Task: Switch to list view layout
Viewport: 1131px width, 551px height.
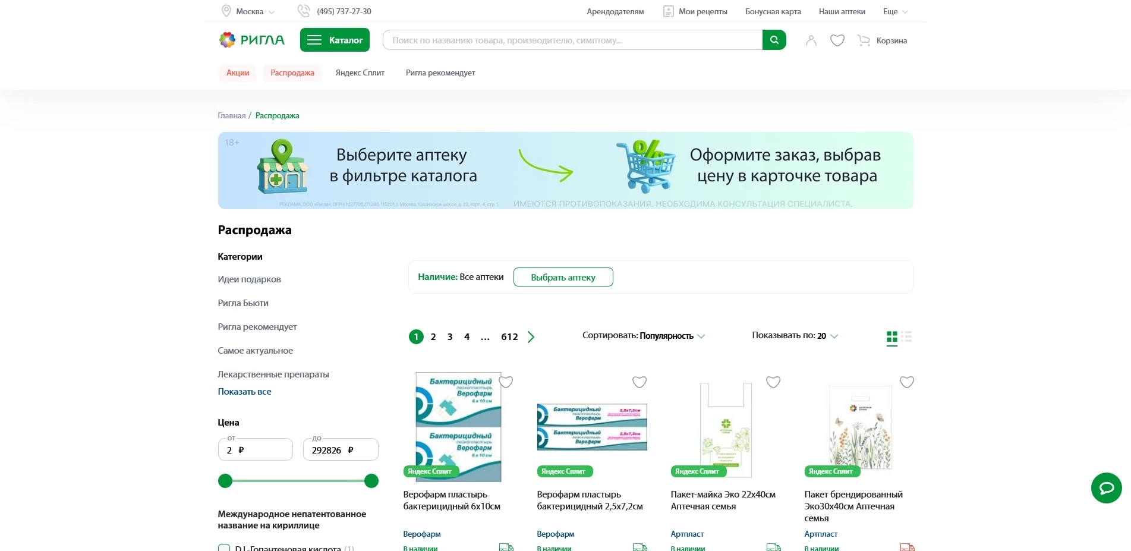Action: pyautogui.click(x=906, y=337)
